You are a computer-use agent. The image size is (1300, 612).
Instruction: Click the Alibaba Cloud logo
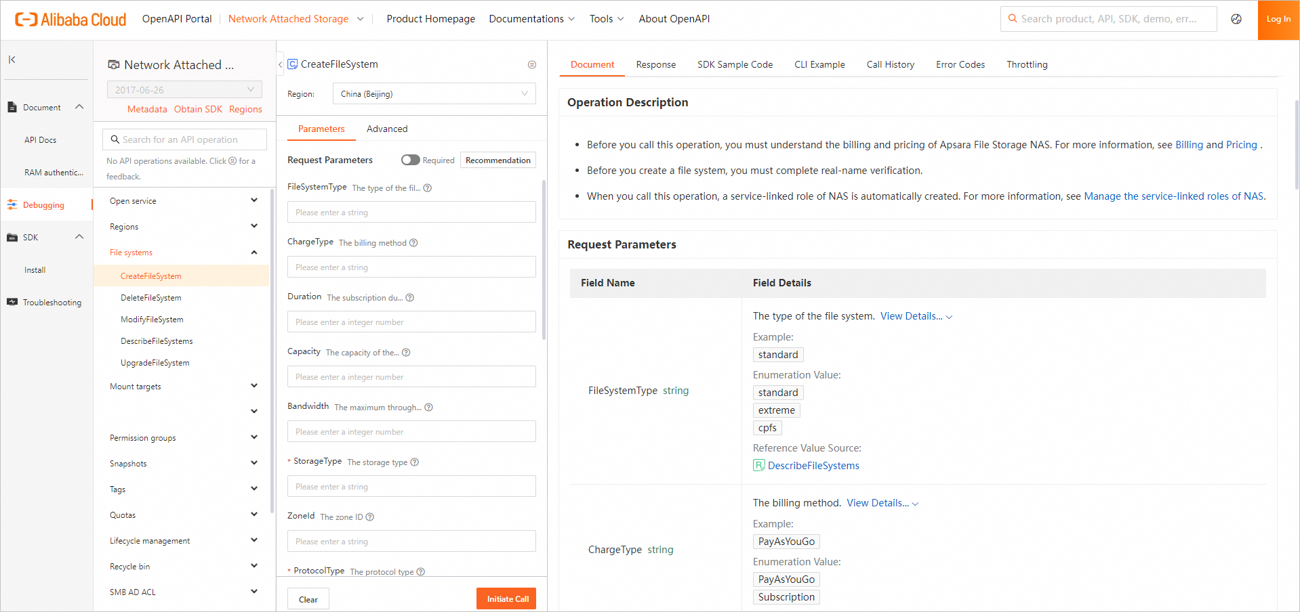click(70, 20)
